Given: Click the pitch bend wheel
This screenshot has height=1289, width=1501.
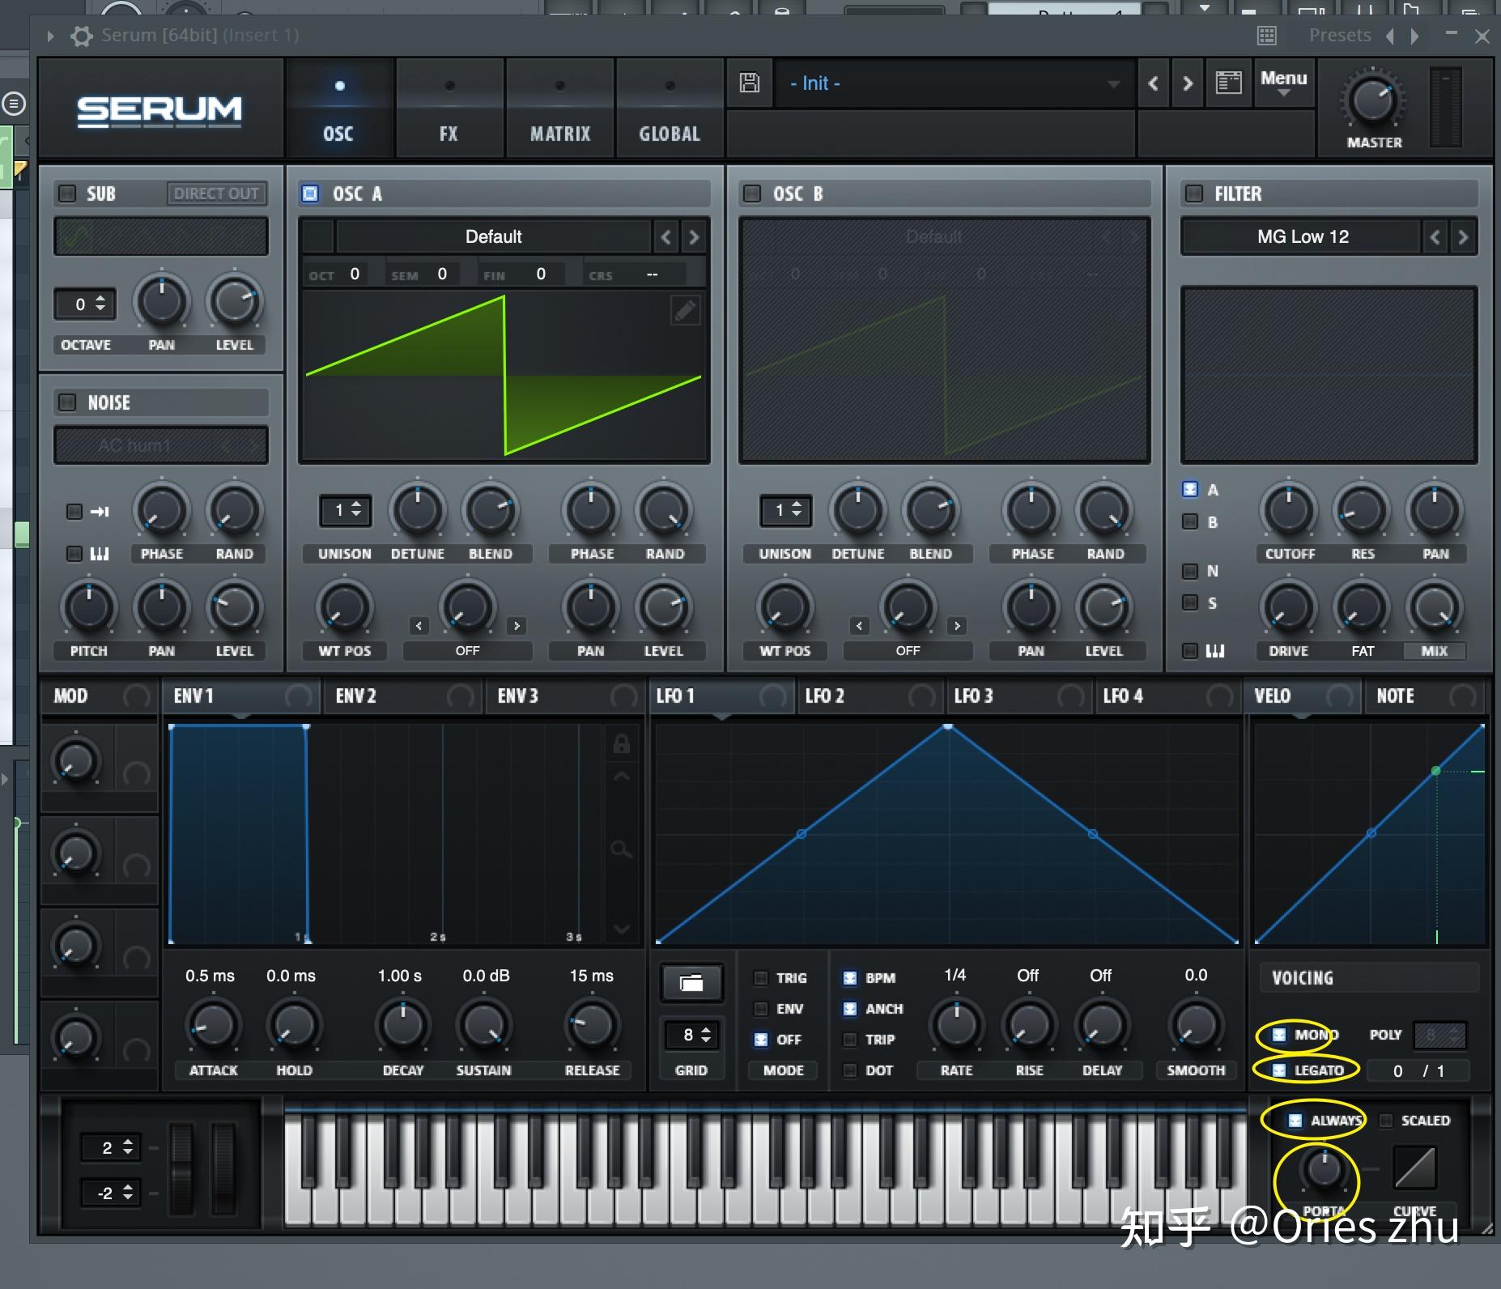Looking at the screenshot, I should pos(182,1168).
